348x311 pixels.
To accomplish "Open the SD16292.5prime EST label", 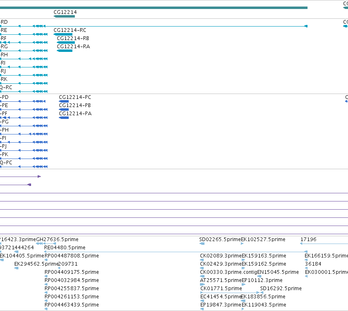I will click(x=281, y=289).
